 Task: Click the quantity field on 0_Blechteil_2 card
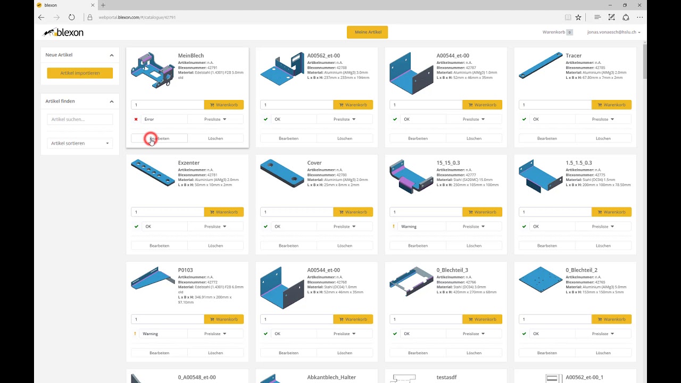tap(555, 320)
